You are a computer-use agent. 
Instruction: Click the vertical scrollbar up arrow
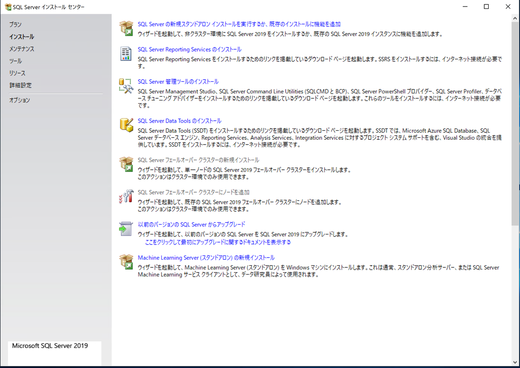(x=515, y=18)
